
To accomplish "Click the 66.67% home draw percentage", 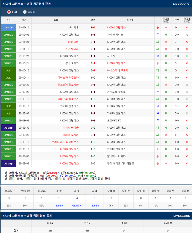I will coord(77,206).
